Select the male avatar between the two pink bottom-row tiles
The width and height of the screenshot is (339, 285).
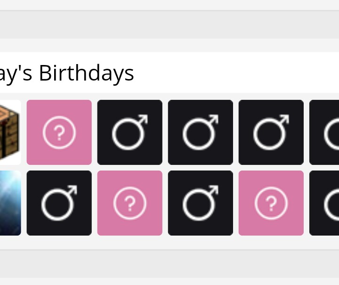point(201,203)
